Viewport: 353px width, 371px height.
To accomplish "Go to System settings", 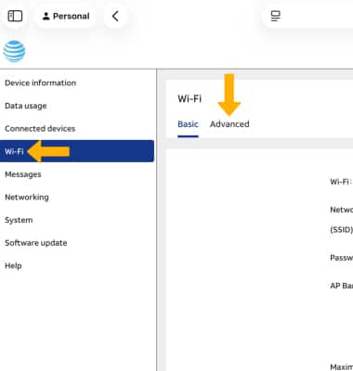I will (x=19, y=220).
